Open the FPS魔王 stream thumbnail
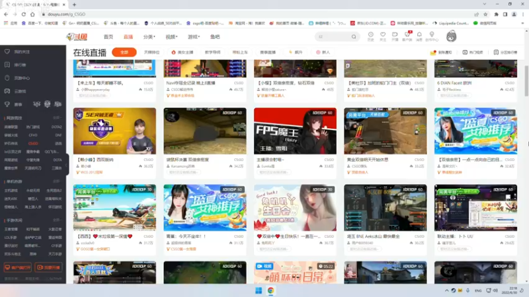This screenshot has width=529, height=297. (295, 131)
